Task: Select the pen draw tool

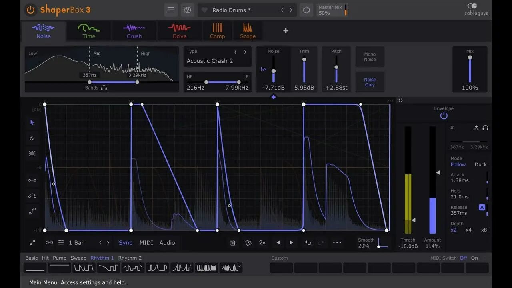Action: click(32, 138)
